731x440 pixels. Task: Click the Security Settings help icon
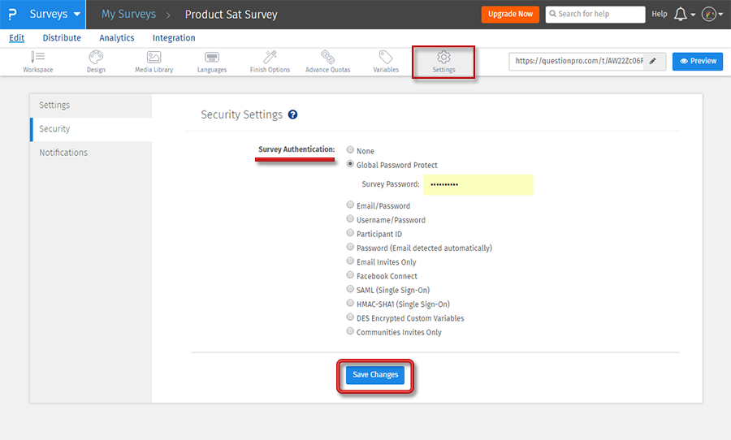click(x=292, y=115)
